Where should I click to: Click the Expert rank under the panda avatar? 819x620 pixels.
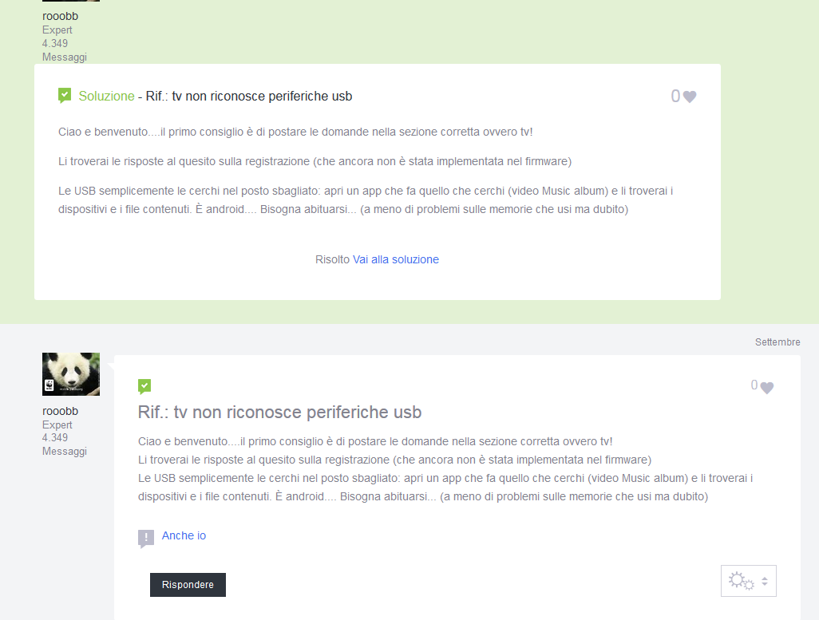(x=57, y=425)
